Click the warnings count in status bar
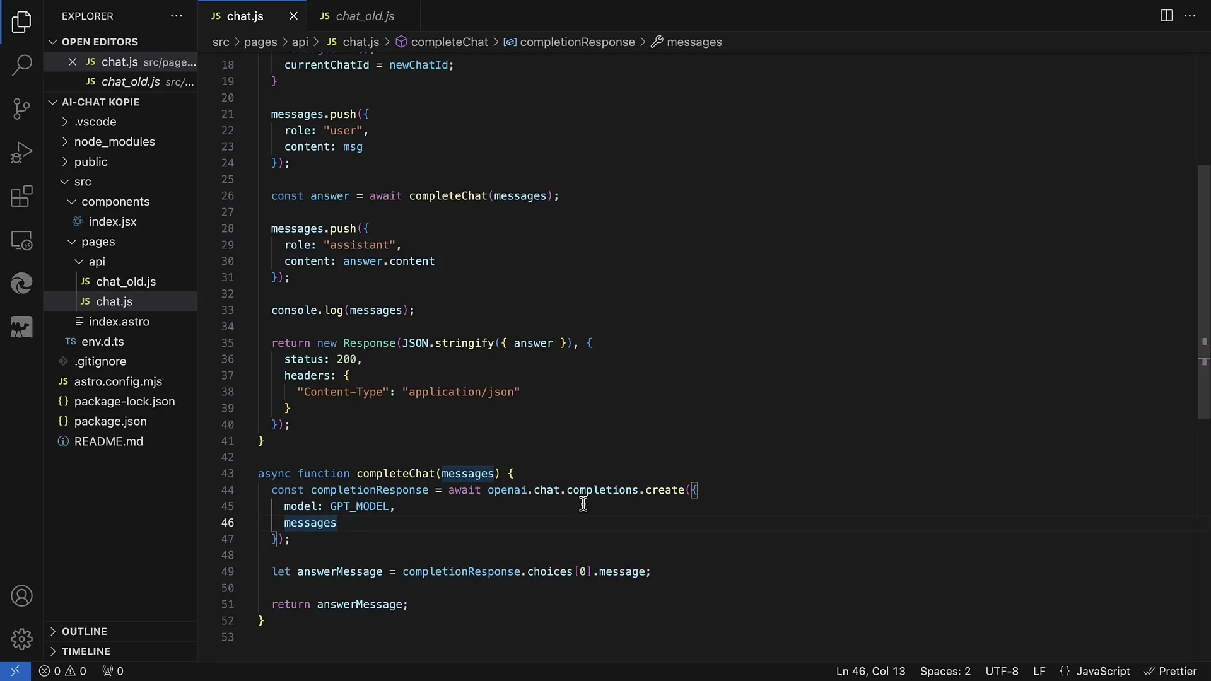This screenshot has width=1211, height=681. 76,671
